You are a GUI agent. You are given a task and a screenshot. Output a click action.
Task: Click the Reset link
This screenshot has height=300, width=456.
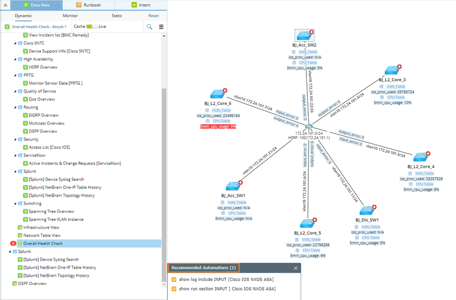153,16
